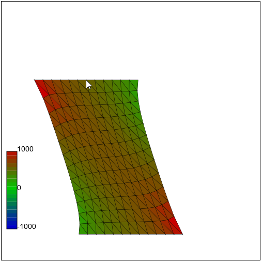Viewport: 262px width, 262px height.
Task: Click the brown-orange band in the legend
Action: [x=12, y=161]
